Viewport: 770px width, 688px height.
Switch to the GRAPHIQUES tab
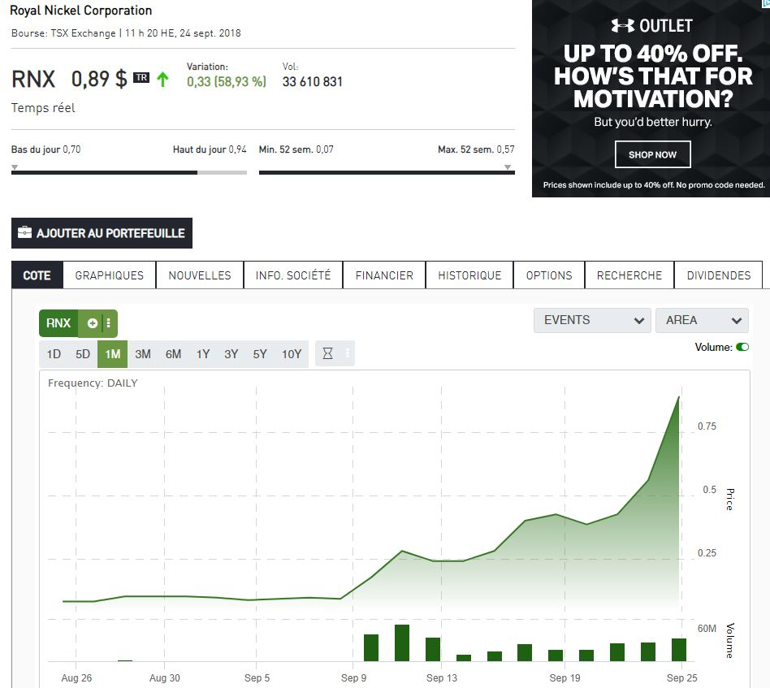110,275
